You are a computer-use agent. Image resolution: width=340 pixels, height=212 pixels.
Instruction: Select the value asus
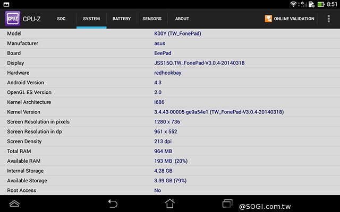[159, 43]
